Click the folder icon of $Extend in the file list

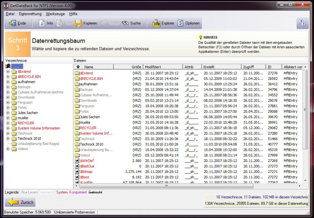pyautogui.click(x=77, y=73)
